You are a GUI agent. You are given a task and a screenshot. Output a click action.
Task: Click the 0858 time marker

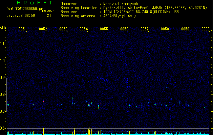point(165,29)
